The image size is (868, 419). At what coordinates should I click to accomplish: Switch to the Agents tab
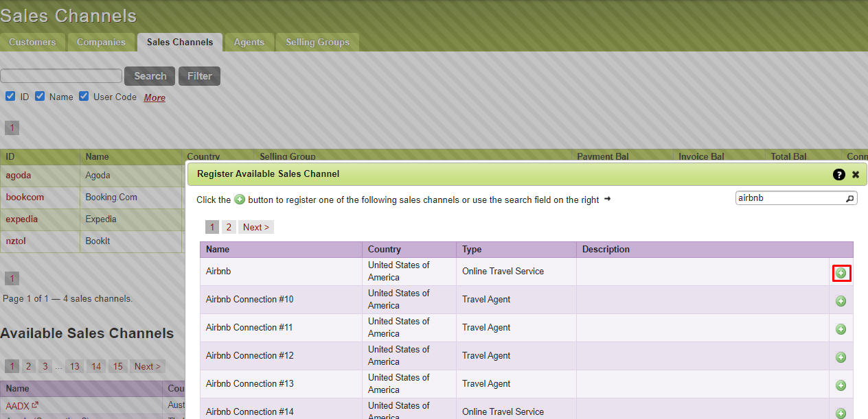point(249,42)
